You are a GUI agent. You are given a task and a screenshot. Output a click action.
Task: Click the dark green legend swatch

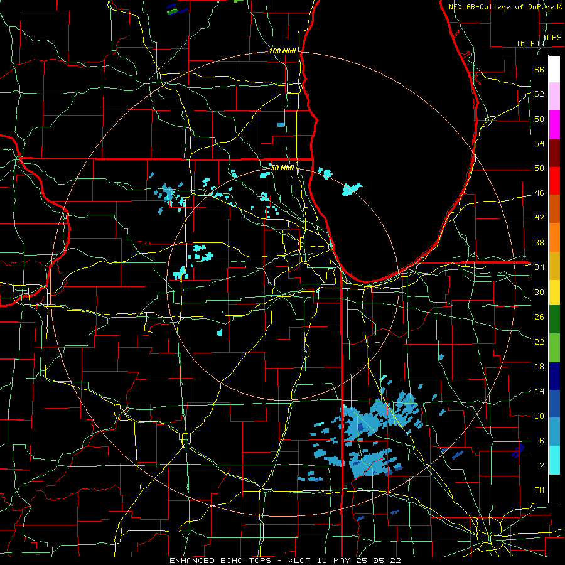pyautogui.click(x=554, y=320)
